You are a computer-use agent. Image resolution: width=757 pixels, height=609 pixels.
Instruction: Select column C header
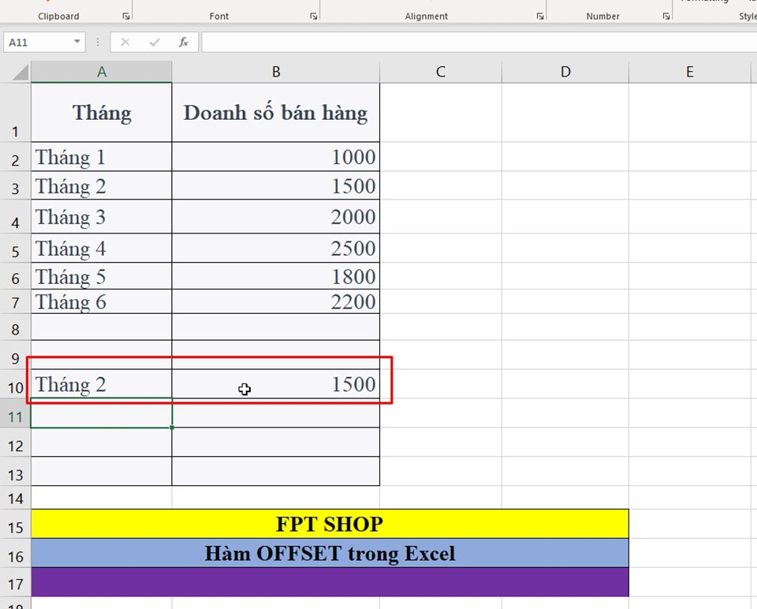[440, 72]
